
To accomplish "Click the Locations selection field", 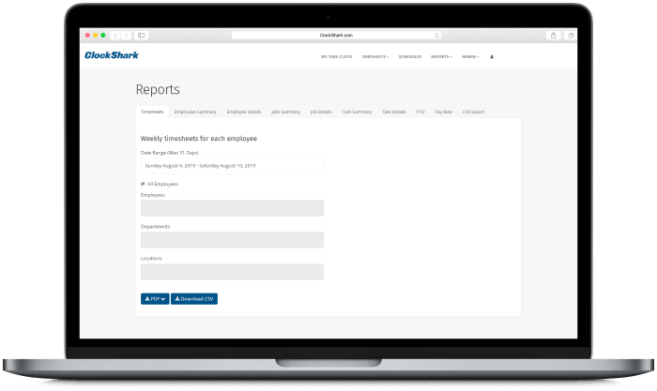I will (x=232, y=272).
